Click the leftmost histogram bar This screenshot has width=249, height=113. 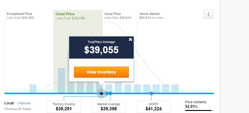[x=33, y=88]
